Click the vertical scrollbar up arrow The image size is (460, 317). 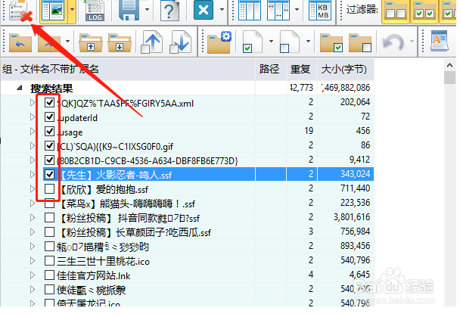point(449,65)
